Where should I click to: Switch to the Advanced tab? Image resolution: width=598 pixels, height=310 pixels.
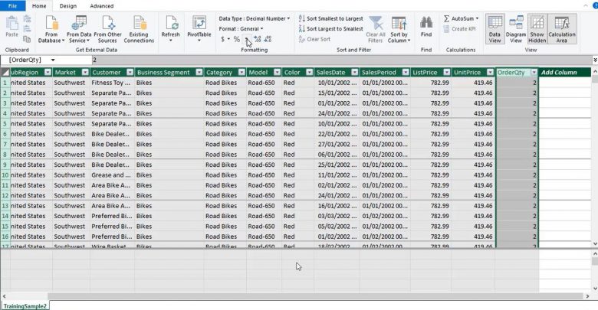click(101, 6)
